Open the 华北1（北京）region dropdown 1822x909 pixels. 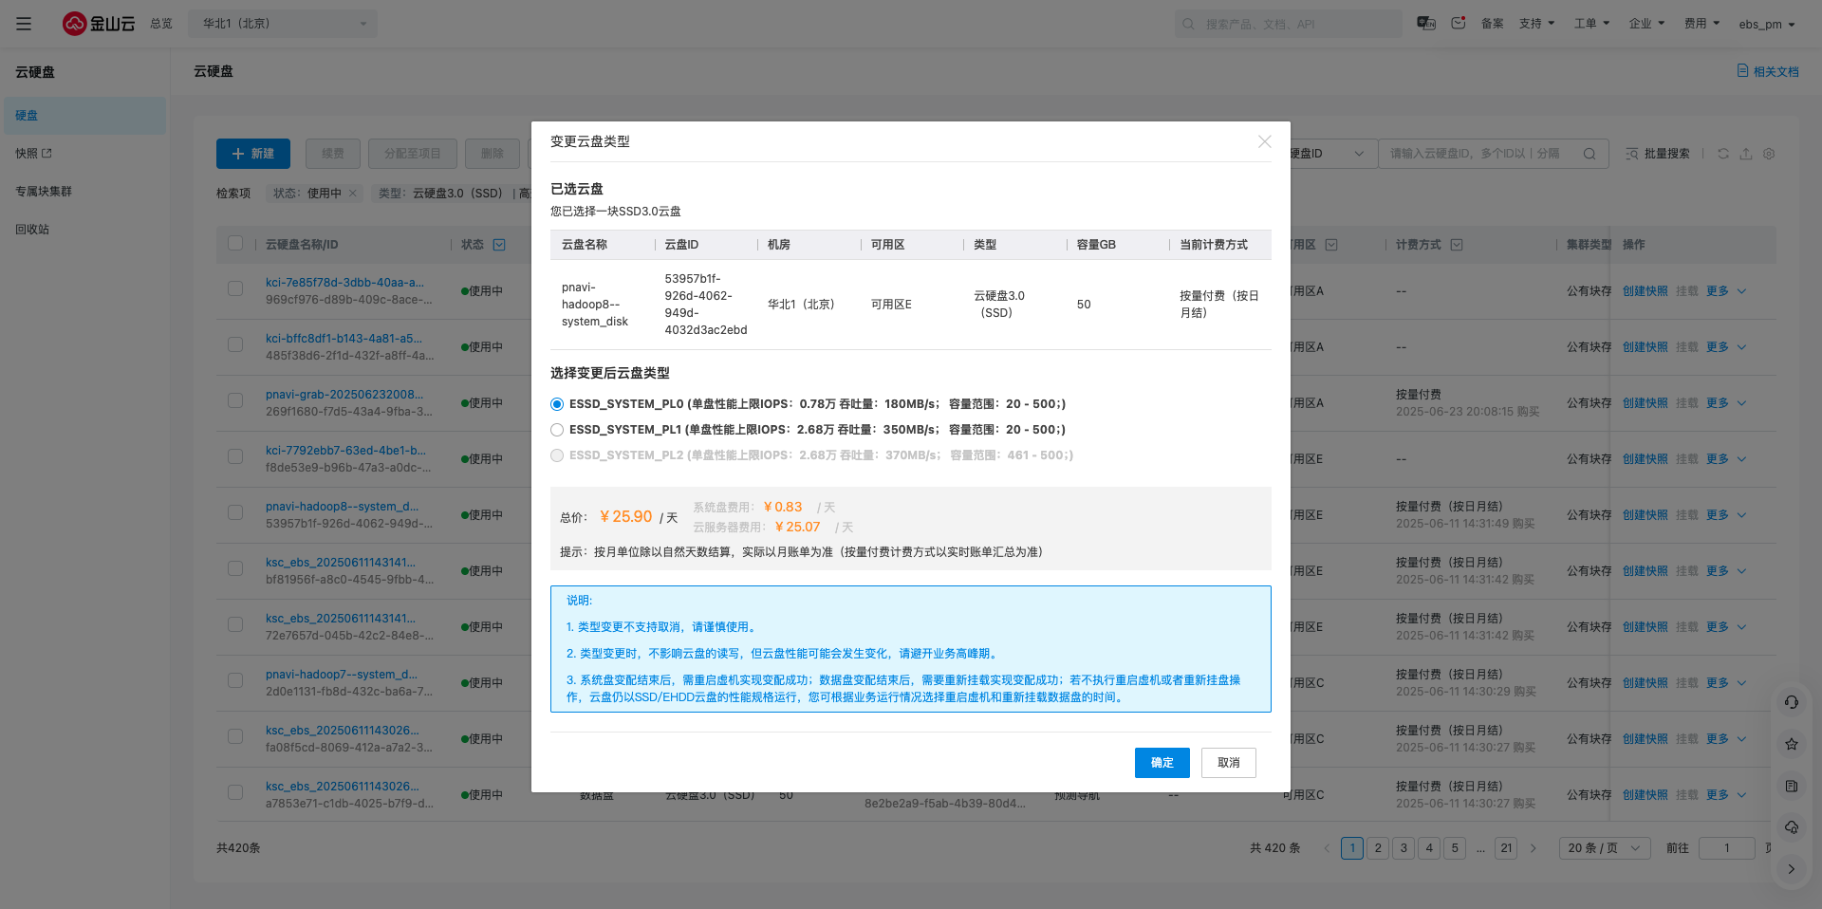click(283, 24)
